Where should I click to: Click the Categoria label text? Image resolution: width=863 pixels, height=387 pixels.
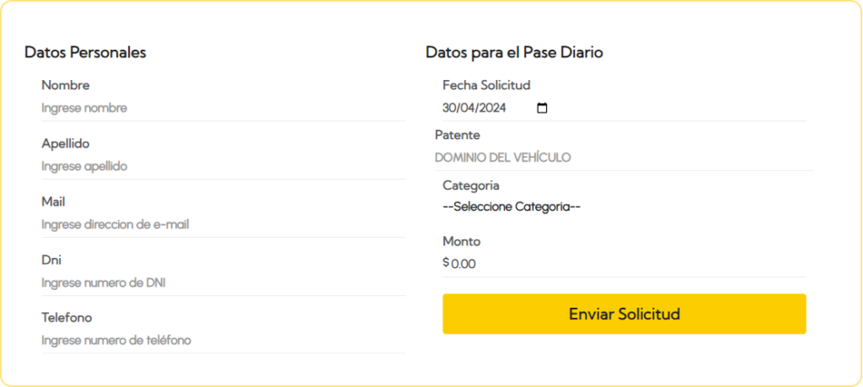click(471, 185)
